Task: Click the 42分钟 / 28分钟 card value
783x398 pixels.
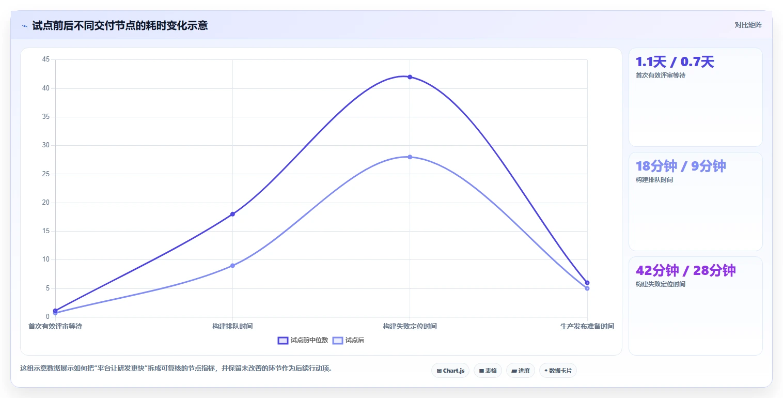Action: tap(685, 270)
